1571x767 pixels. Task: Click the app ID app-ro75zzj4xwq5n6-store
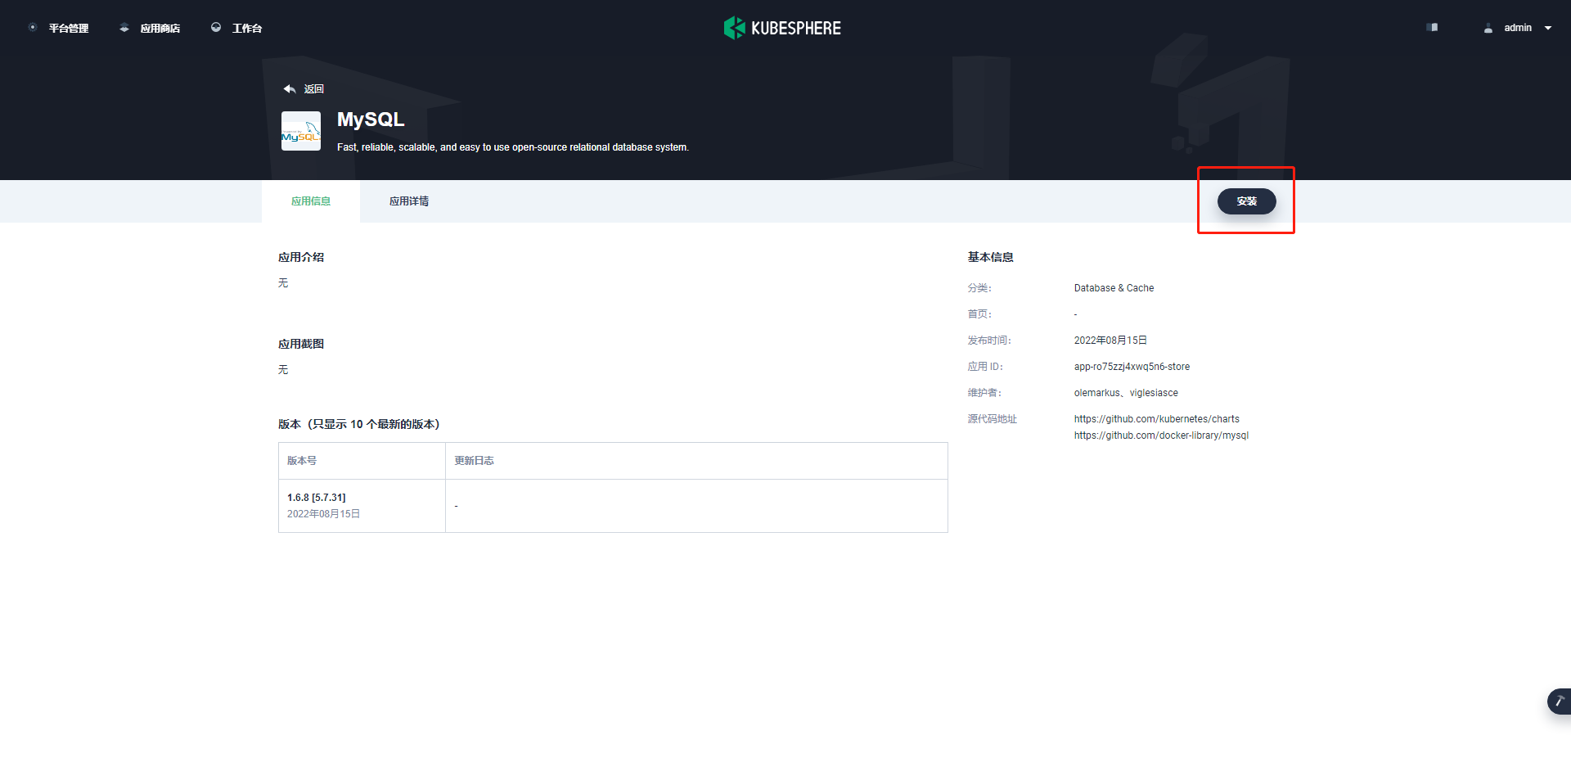point(1132,367)
